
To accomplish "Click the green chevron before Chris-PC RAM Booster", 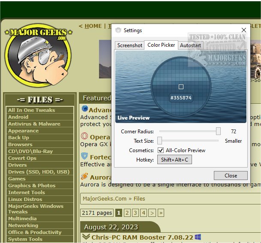I will (86, 236).
